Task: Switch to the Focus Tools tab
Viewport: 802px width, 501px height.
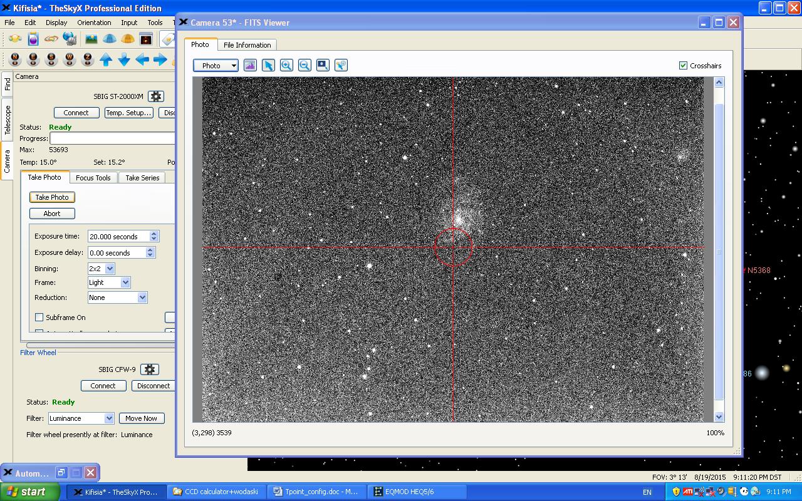Action: tap(93, 178)
